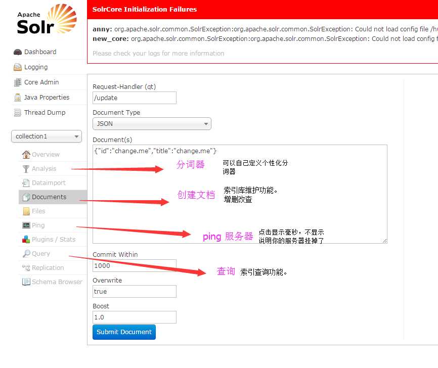The image size is (438, 368).
Task: Open the Logging page
Action: click(x=36, y=67)
